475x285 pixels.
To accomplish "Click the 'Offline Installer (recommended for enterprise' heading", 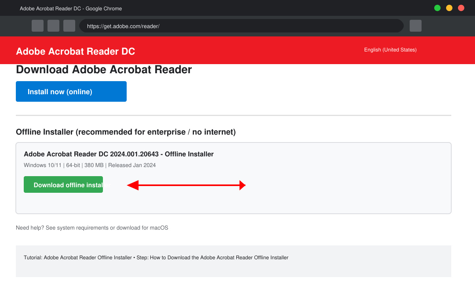I will pos(126,132).
